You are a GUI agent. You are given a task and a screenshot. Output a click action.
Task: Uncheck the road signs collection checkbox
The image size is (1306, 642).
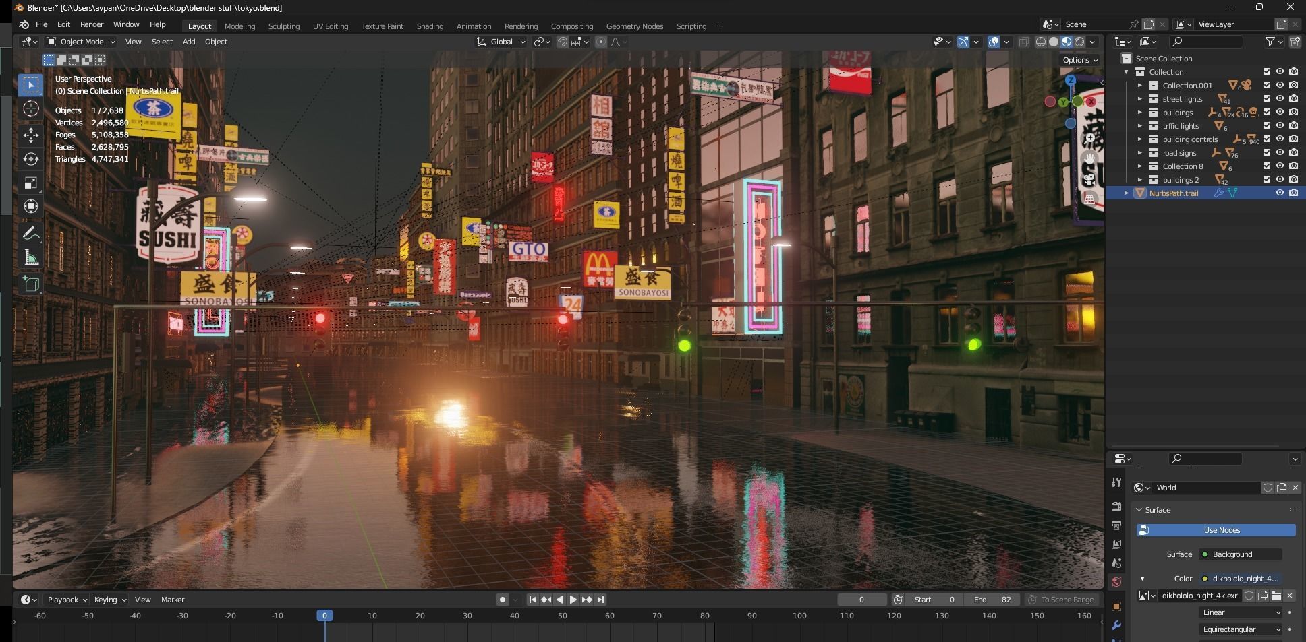[x=1266, y=152]
